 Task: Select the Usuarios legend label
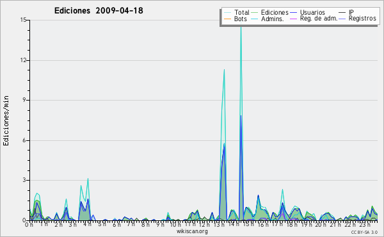[312, 13]
